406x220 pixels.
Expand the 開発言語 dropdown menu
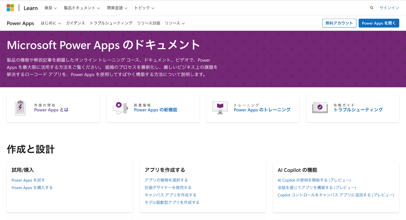click(117, 8)
